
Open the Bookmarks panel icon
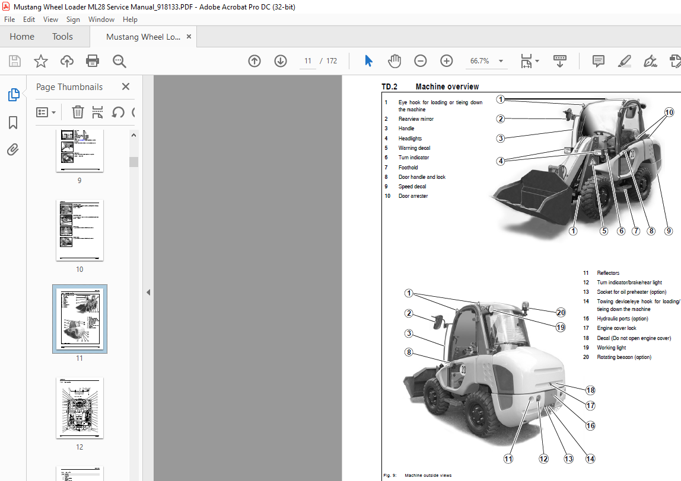(13, 123)
